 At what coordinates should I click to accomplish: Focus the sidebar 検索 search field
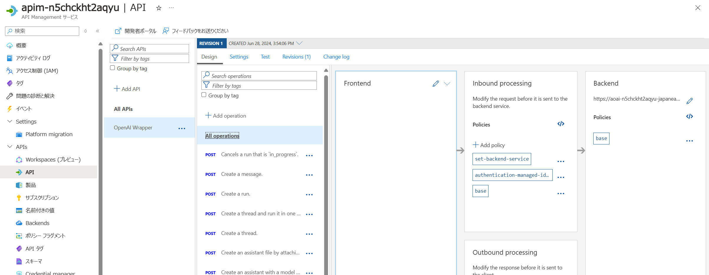42,31
